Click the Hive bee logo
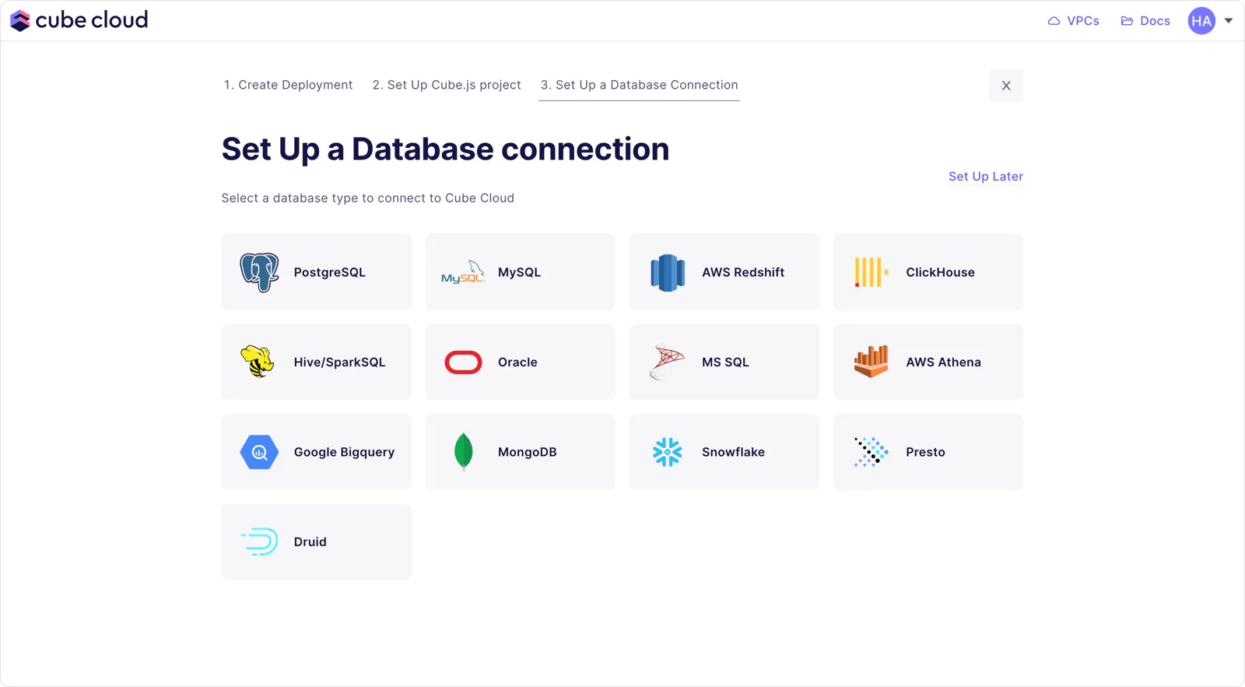 pyautogui.click(x=258, y=362)
